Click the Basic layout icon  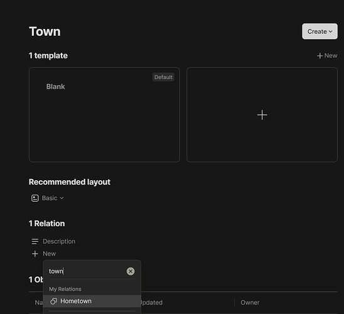(x=35, y=198)
